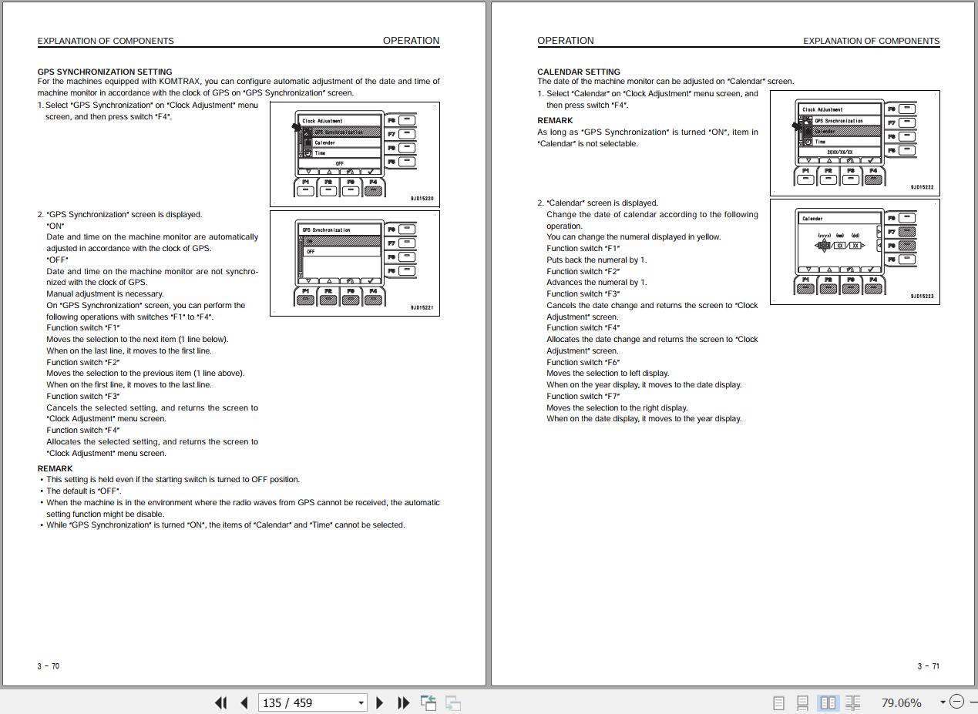This screenshot has height=714, width=978.
Task: Open the zoom level dropdown arrow
Action: click(943, 702)
